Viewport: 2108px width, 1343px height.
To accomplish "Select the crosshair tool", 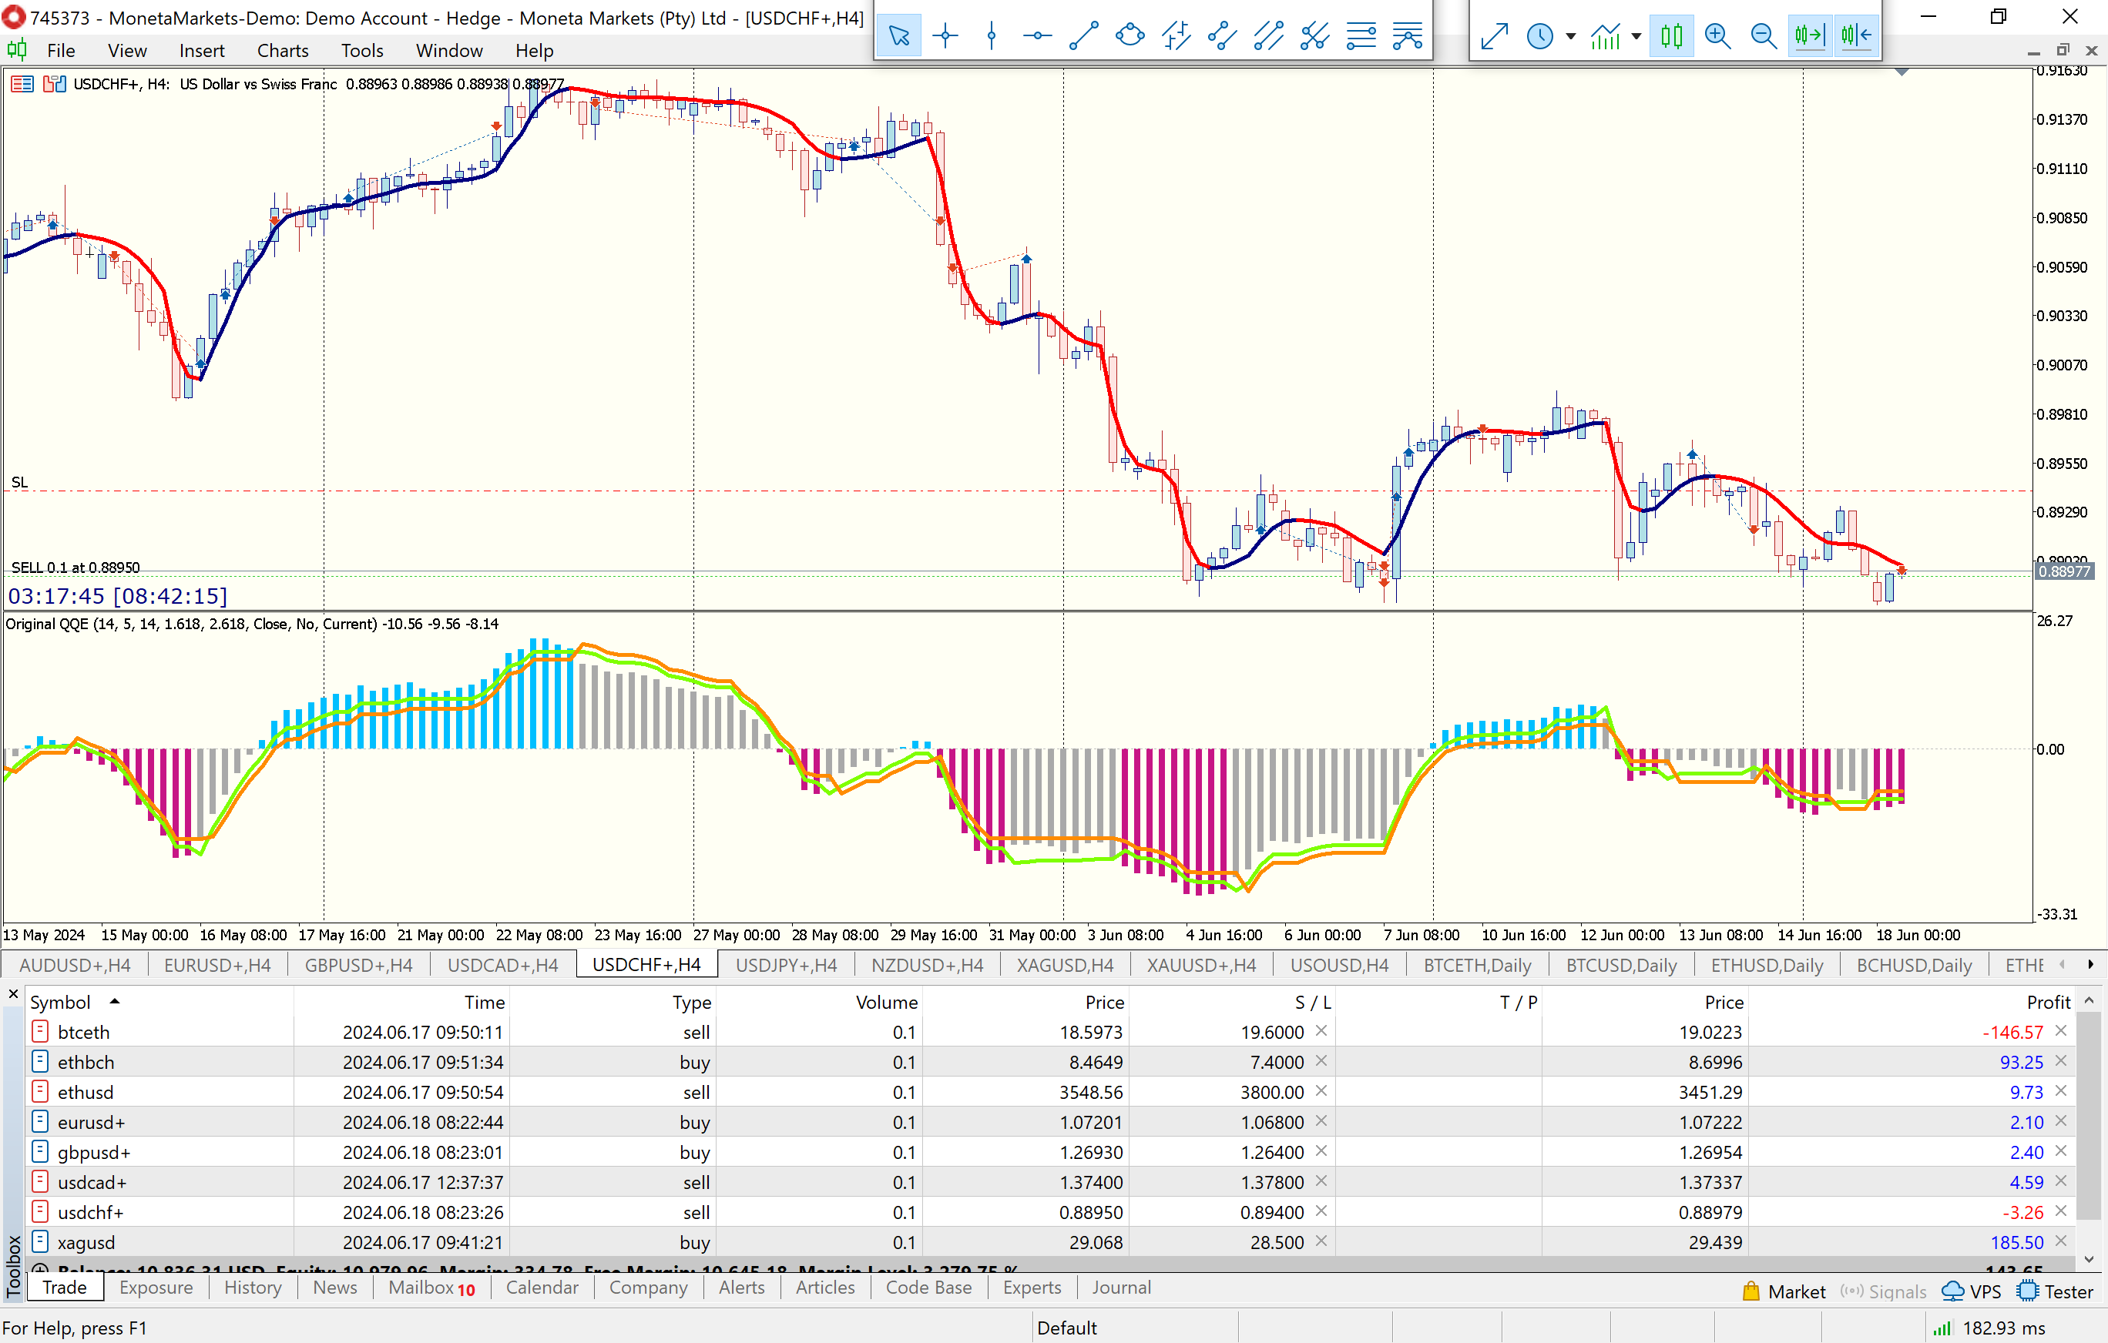I will [945, 36].
